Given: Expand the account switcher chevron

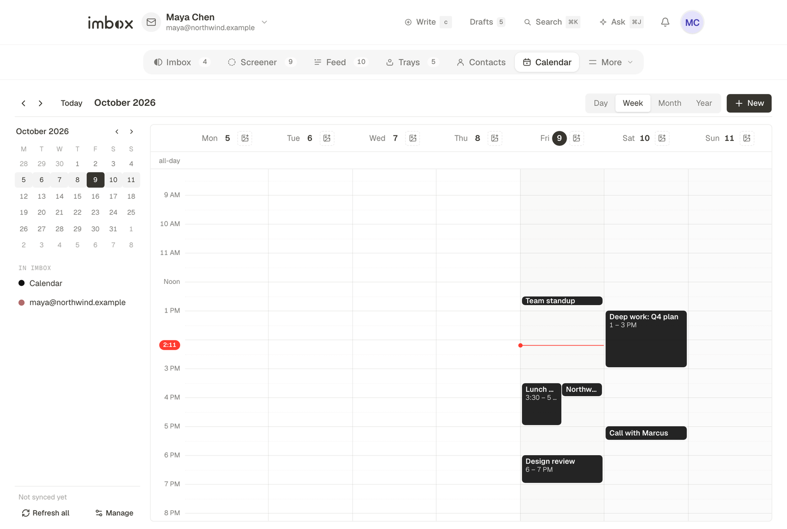Looking at the screenshot, I should [264, 22].
